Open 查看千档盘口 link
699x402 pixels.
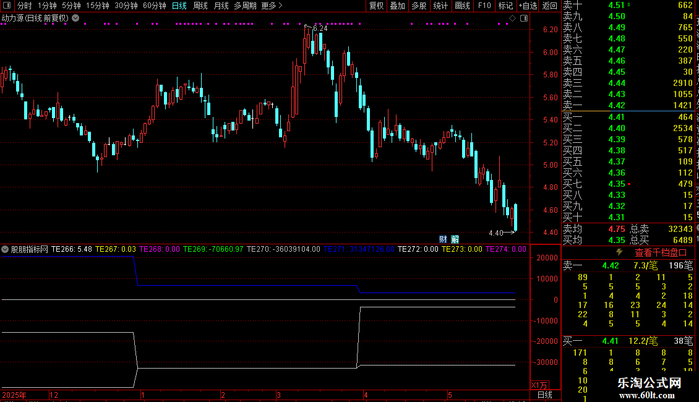(661, 253)
